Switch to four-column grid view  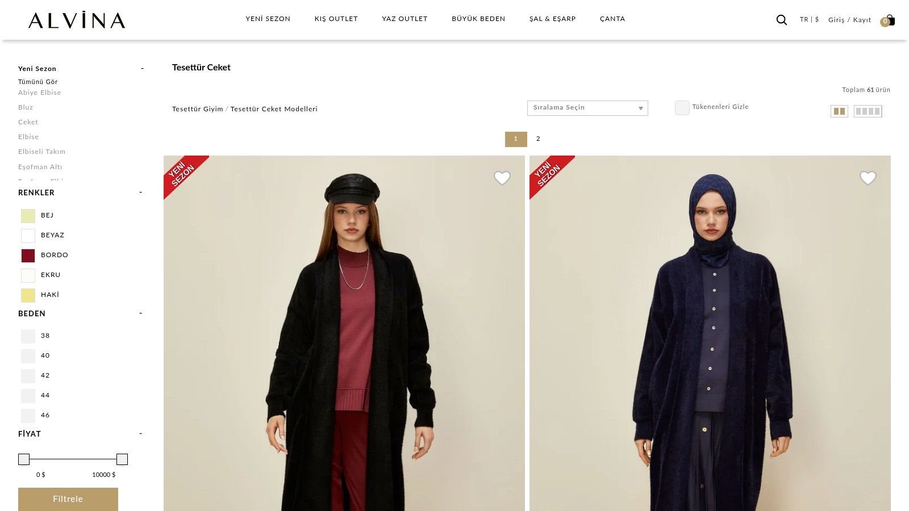pos(868,111)
